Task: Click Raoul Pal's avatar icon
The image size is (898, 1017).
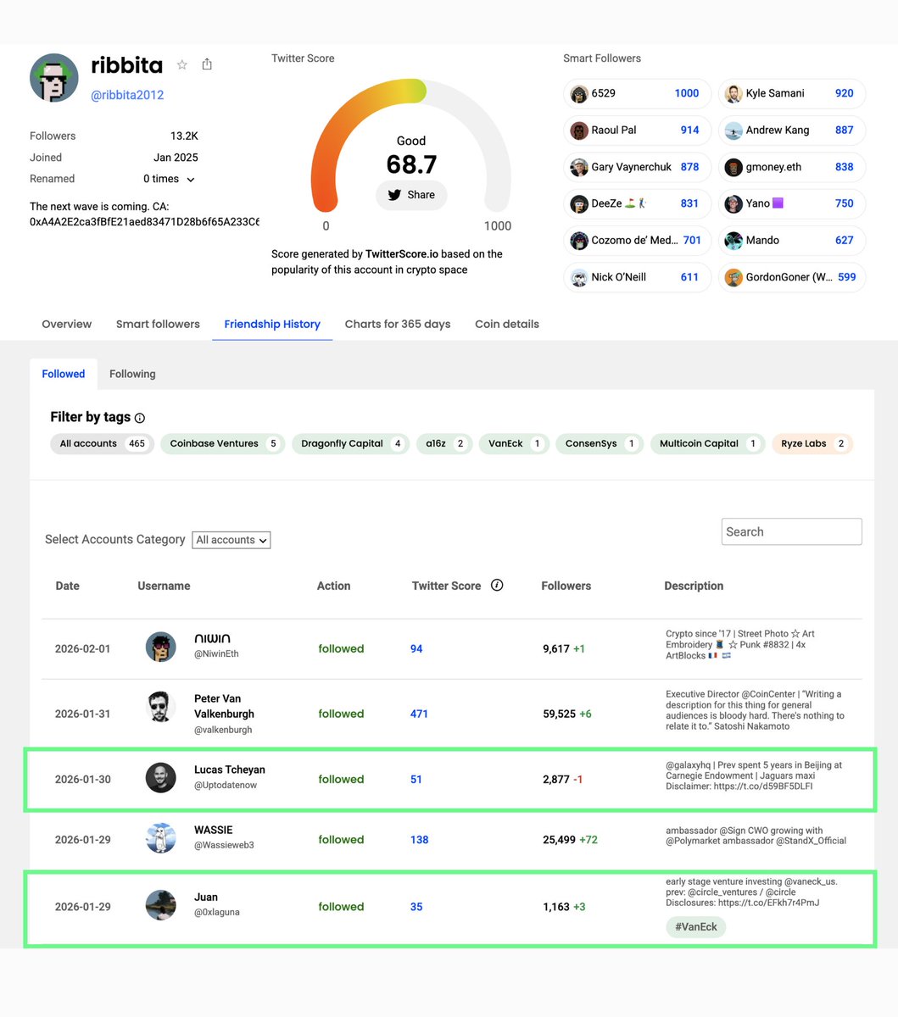Action: pos(579,131)
